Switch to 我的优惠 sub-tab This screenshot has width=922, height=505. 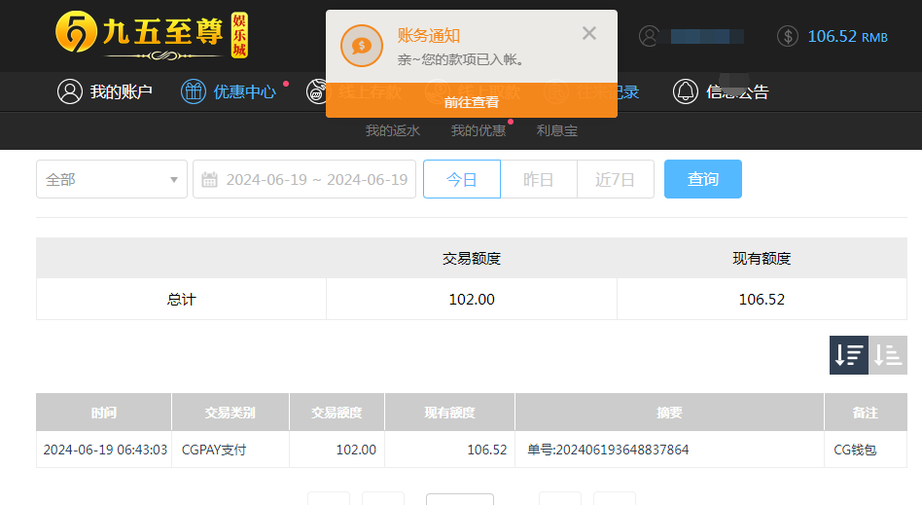(479, 130)
